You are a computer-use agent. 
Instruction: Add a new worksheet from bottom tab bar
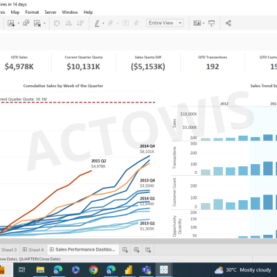pos(125,250)
